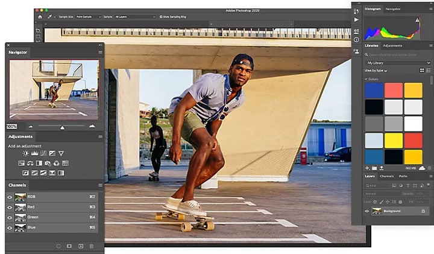Enable the Show Sampling Ring checkbox
The image size is (434, 254).
(160, 17)
